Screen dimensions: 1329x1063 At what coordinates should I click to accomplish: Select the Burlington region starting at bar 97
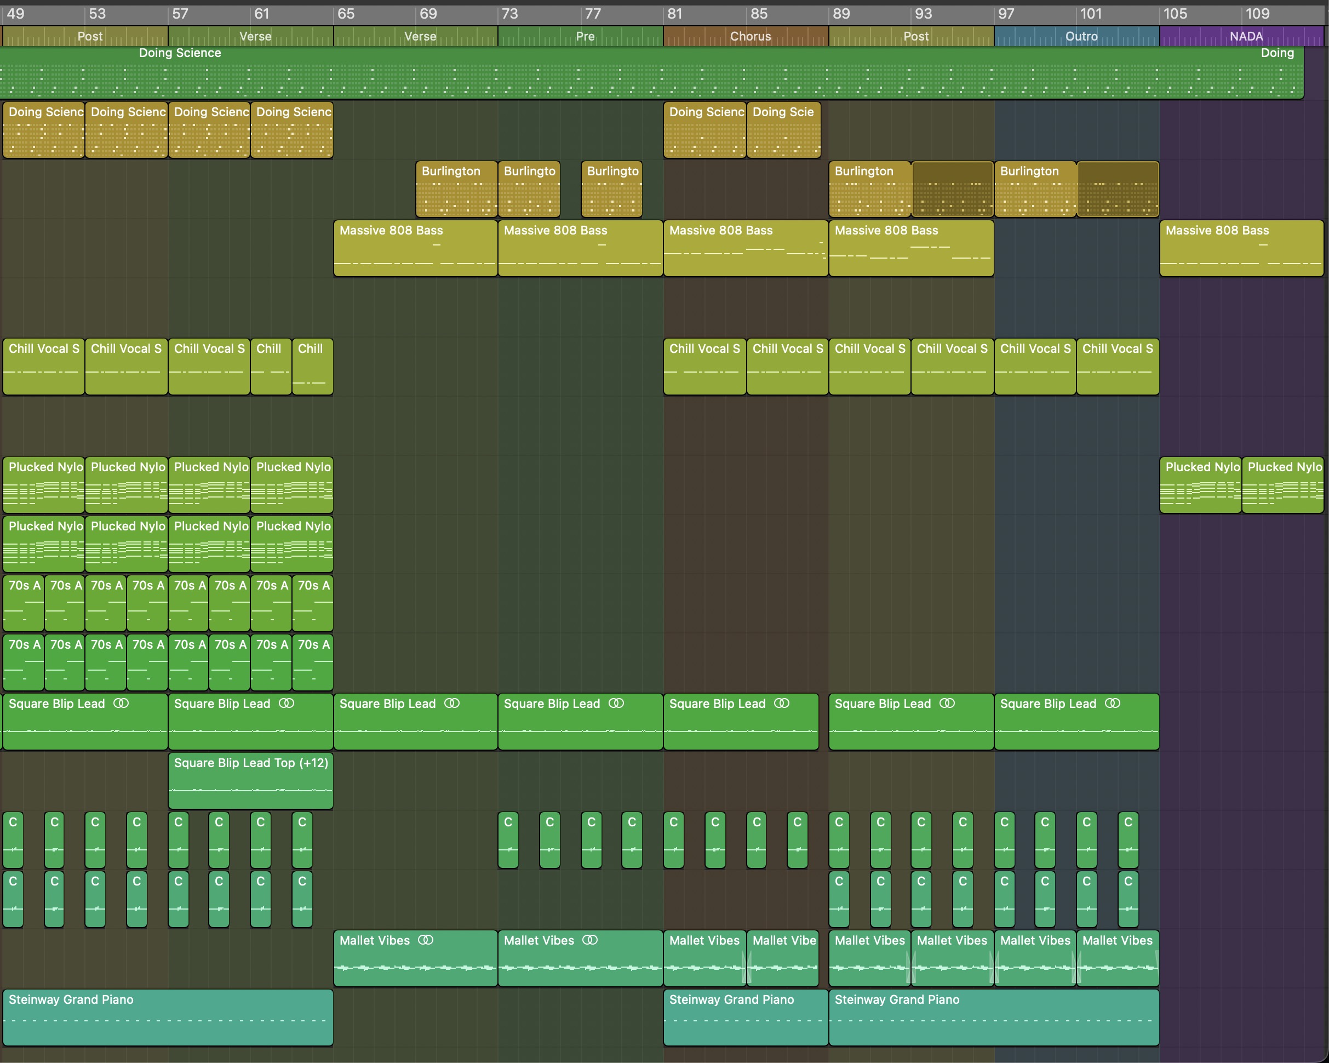click(1035, 188)
